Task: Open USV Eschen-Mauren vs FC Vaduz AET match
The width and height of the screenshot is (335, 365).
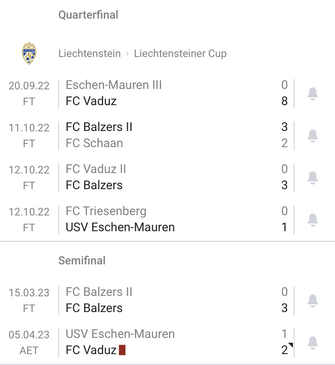Action: tap(167, 342)
